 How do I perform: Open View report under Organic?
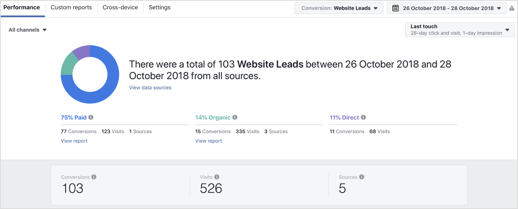[208, 141]
